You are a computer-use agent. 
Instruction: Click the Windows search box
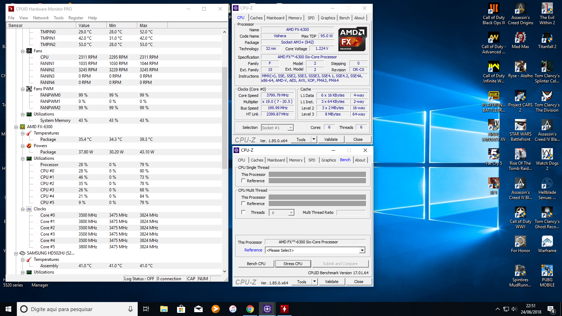[x=77, y=309]
